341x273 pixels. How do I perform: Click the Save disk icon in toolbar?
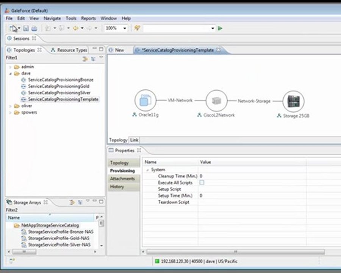[26, 28]
